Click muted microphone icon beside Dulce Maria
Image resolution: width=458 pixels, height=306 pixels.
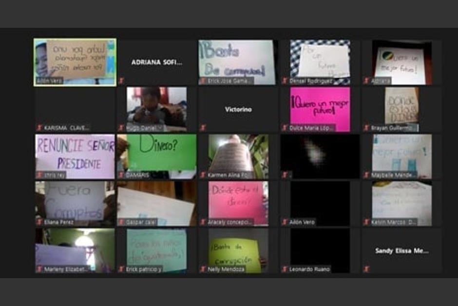coord(285,128)
